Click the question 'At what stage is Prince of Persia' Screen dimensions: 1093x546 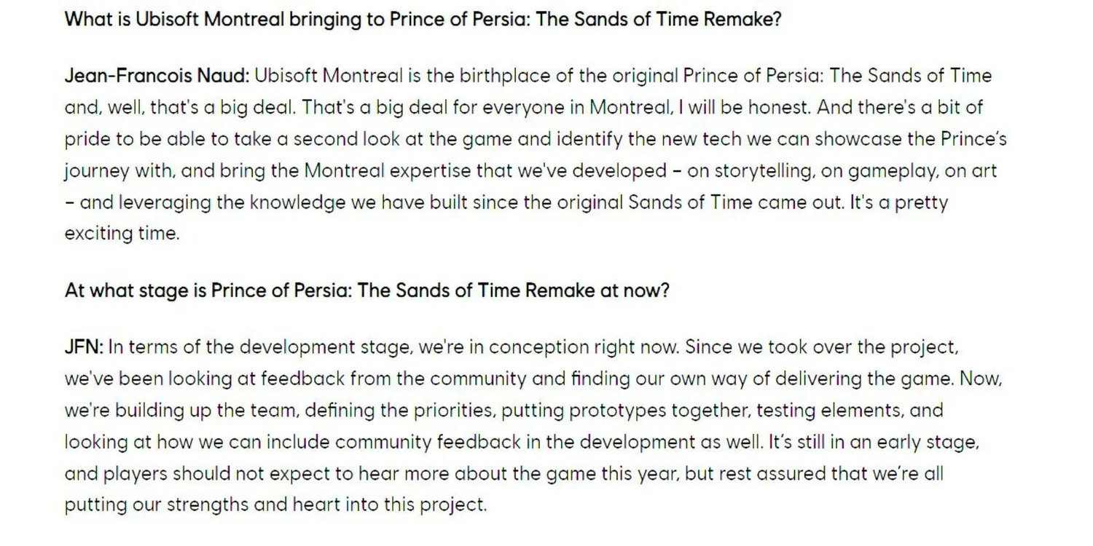click(x=367, y=290)
